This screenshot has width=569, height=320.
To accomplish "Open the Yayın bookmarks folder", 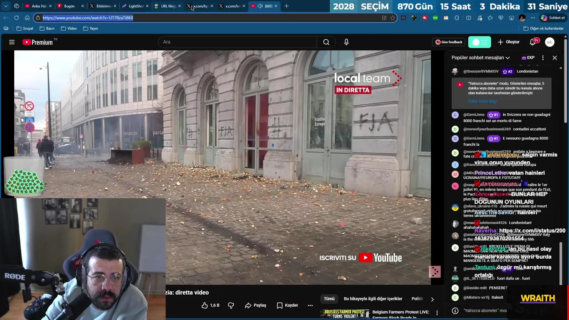I will (x=90, y=28).
